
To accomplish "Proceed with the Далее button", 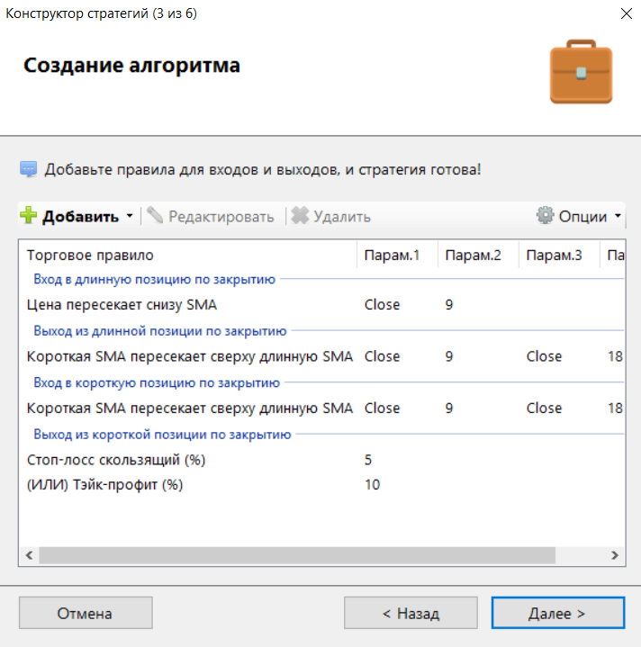I will [558, 613].
